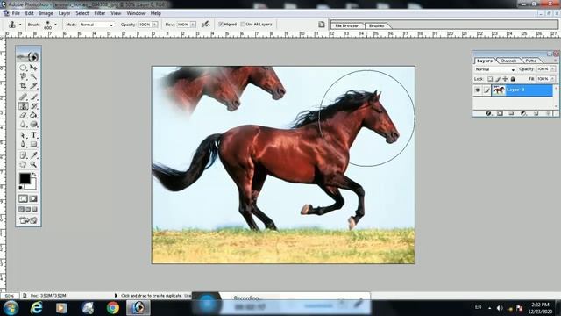Reset default foreground and background colors
Screen dimensions: 561x316
21,187
